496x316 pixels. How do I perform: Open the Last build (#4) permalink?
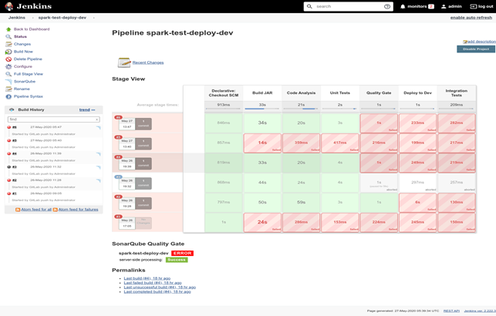coord(147,278)
